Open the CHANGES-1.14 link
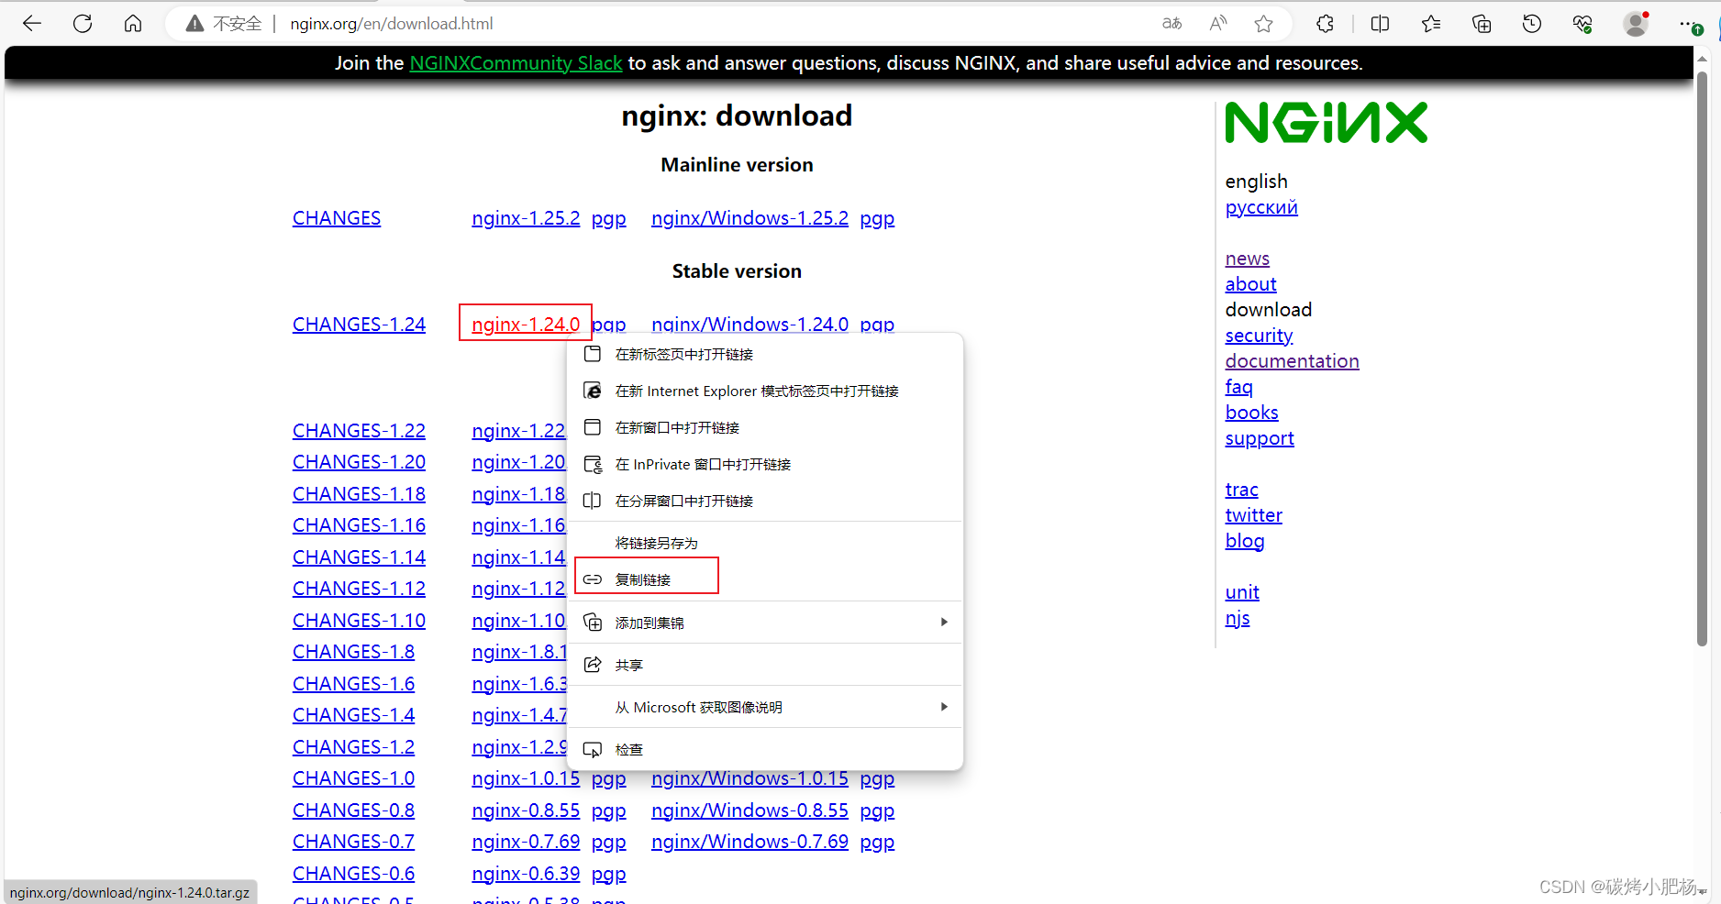 359,557
